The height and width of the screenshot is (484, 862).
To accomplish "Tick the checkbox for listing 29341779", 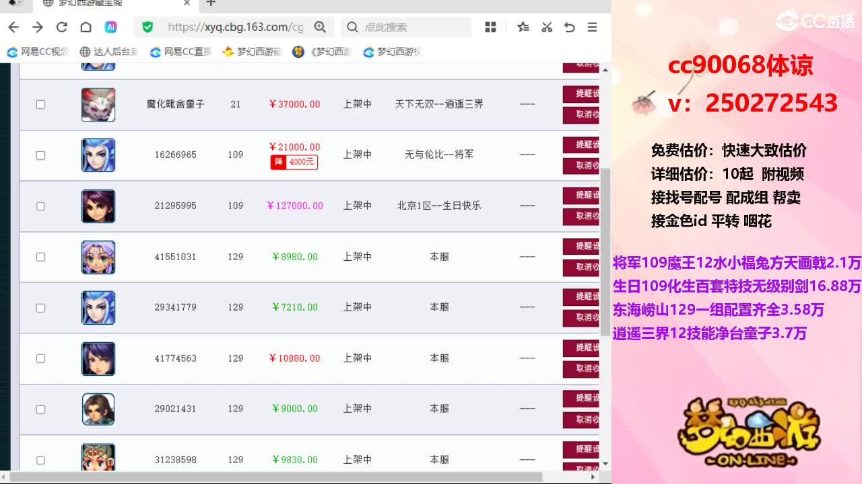I will tap(40, 308).
